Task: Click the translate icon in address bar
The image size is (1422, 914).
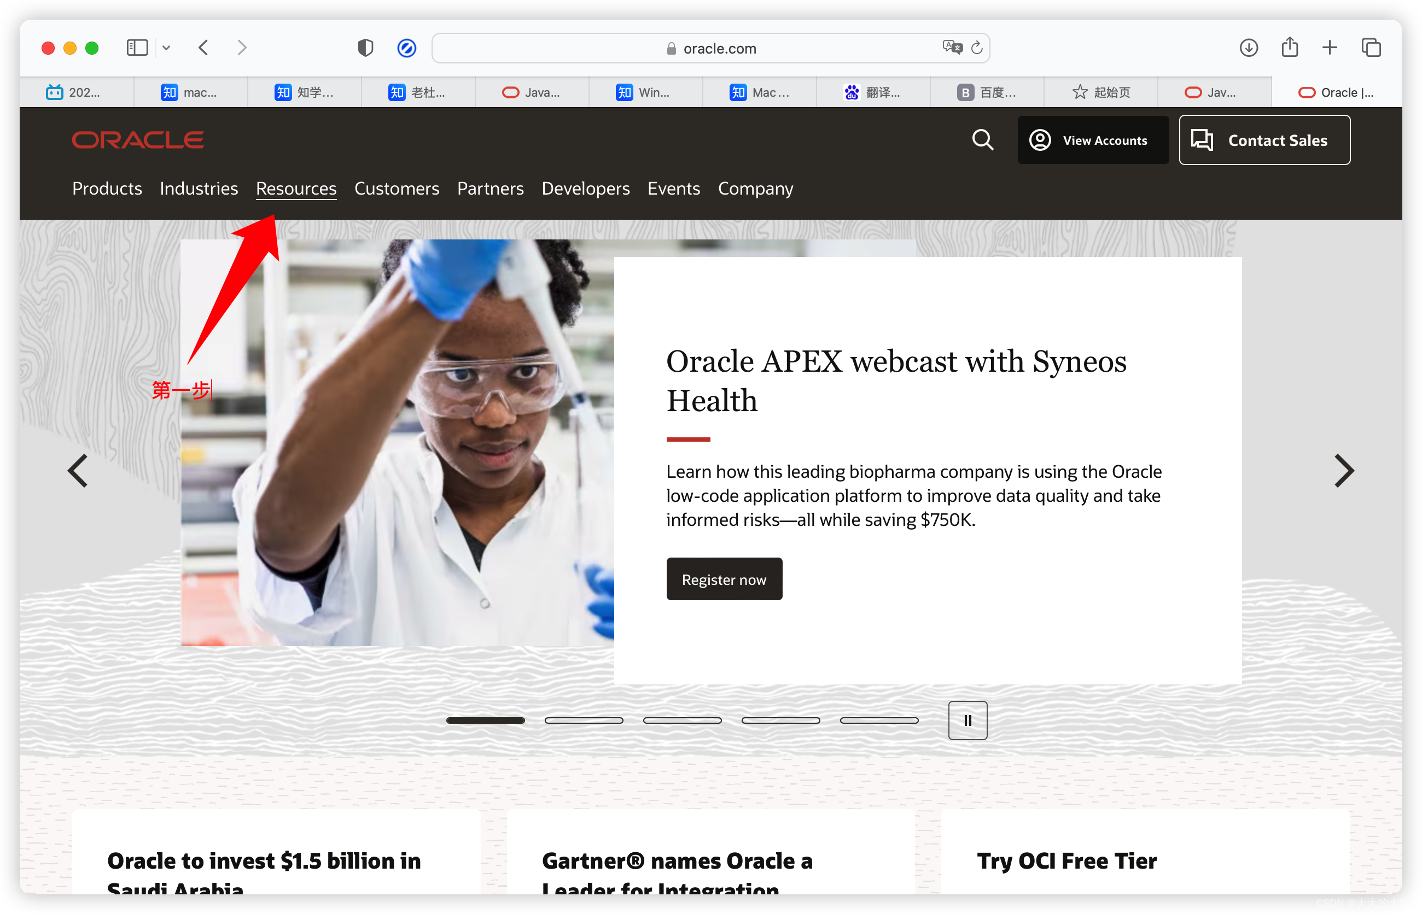Action: tap(952, 48)
